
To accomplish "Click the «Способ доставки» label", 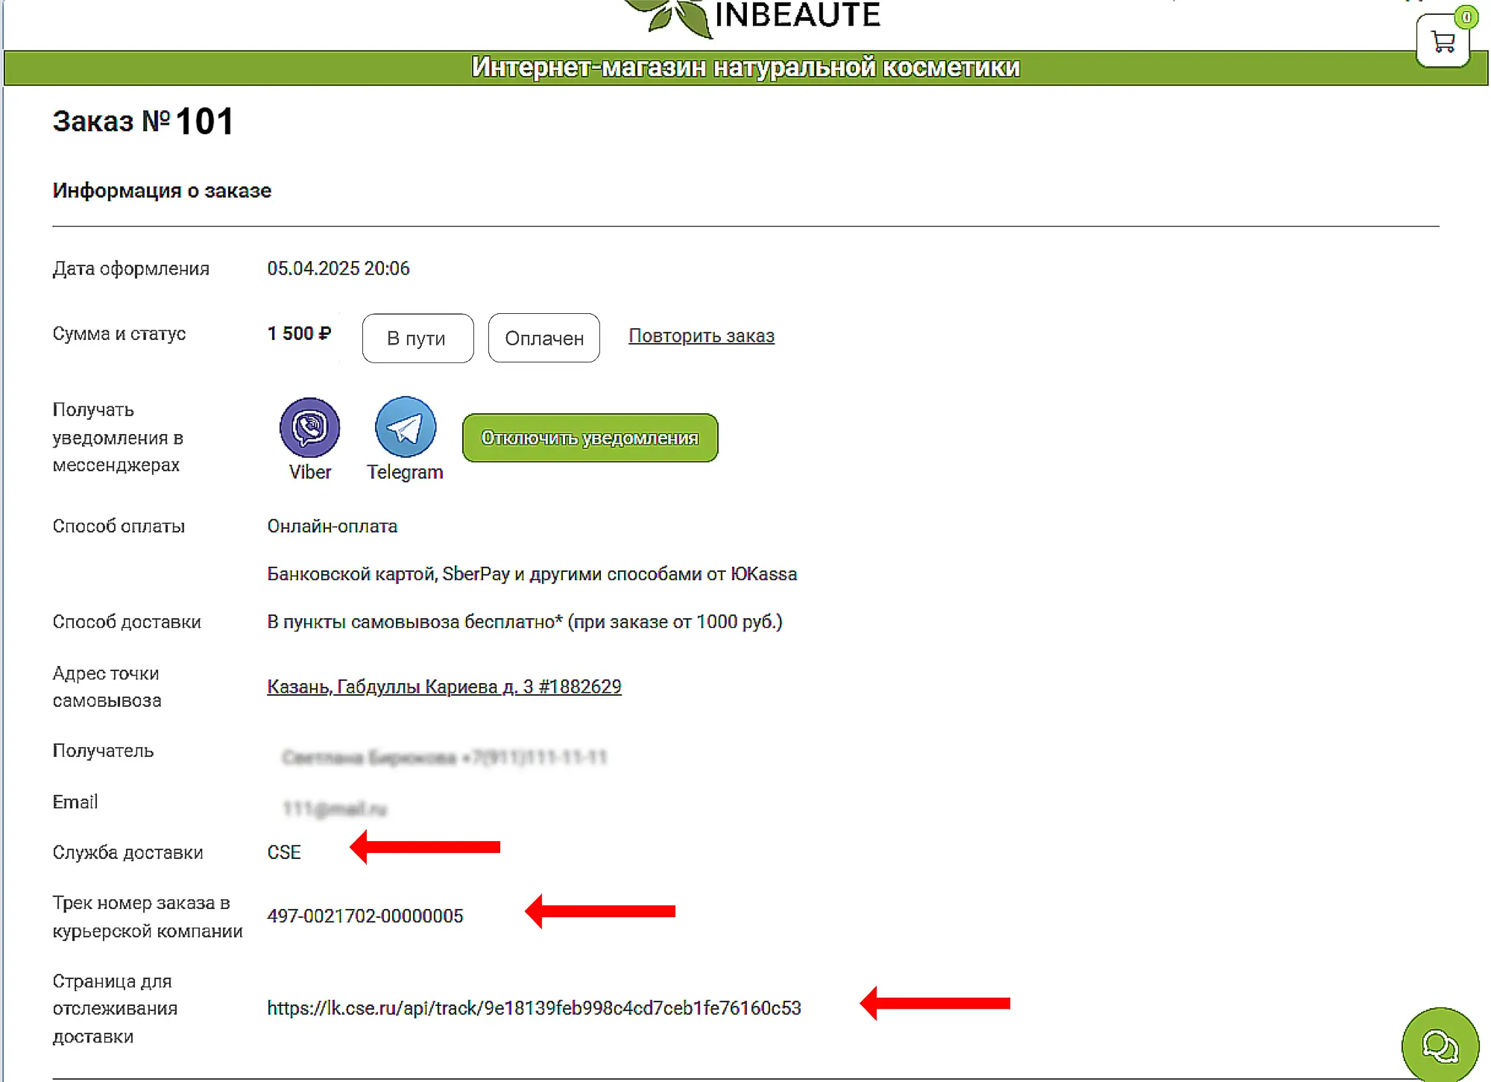I will click(127, 622).
